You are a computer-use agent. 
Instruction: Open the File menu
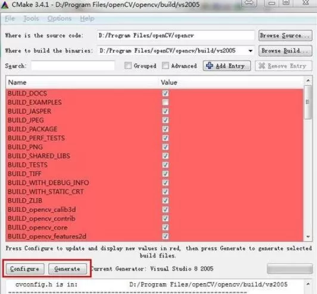10,18
